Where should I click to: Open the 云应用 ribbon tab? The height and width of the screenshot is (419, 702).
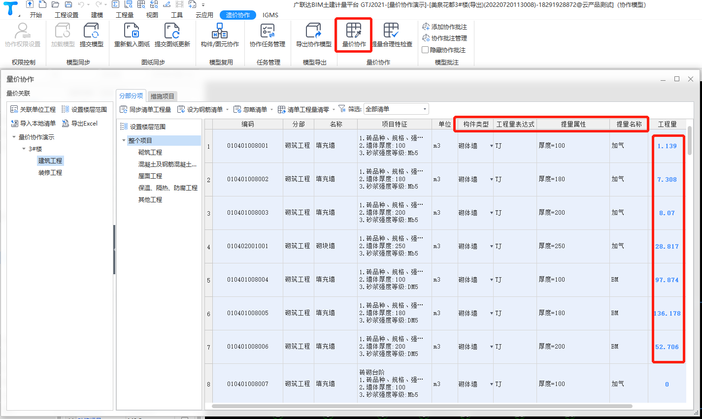point(204,15)
